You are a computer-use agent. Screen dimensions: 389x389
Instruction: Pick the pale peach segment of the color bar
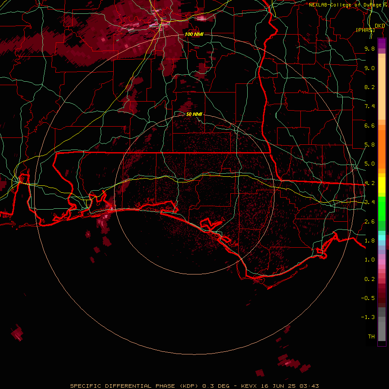point(382,89)
